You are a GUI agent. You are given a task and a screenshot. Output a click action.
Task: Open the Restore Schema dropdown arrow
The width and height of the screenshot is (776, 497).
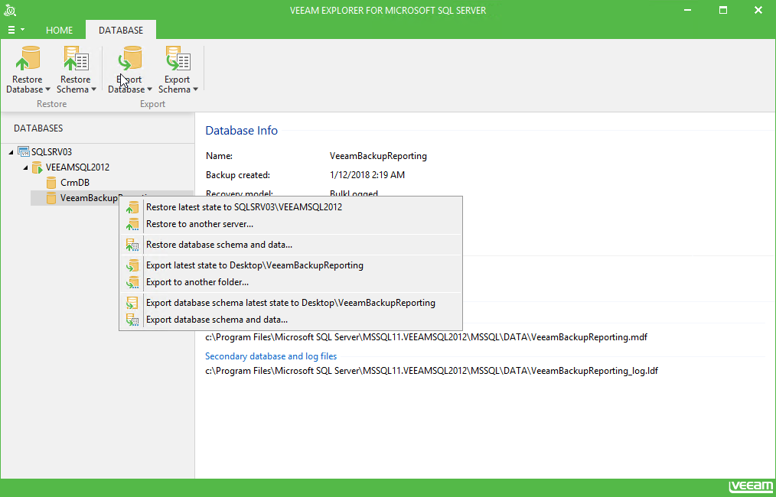click(x=93, y=89)
